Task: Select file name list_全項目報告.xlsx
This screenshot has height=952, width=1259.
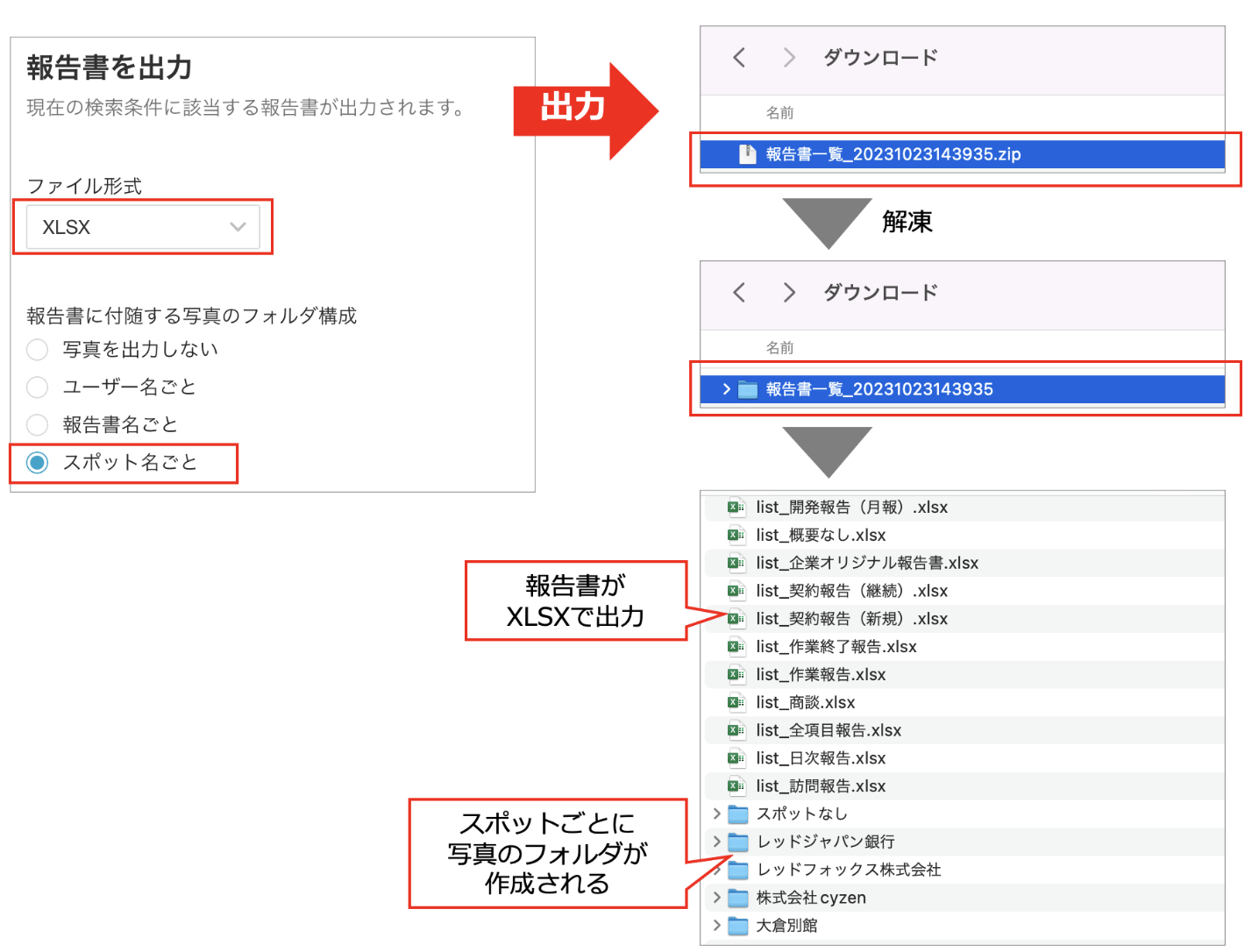Action: tap(829, 730)
